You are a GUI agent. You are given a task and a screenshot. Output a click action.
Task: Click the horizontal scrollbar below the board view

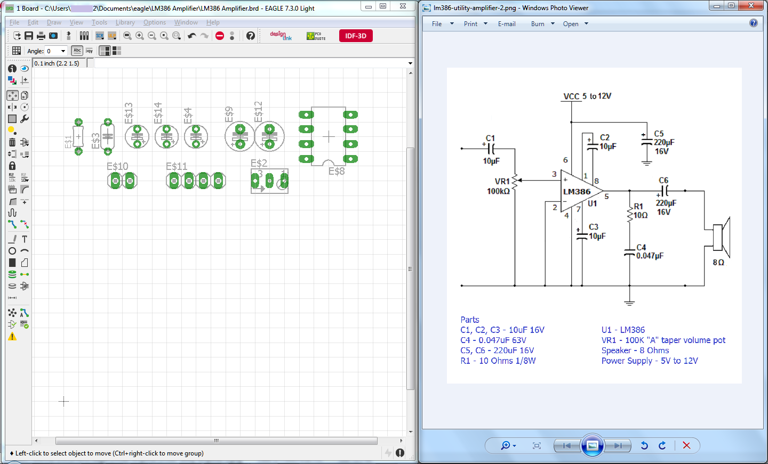tap(215, 441)
